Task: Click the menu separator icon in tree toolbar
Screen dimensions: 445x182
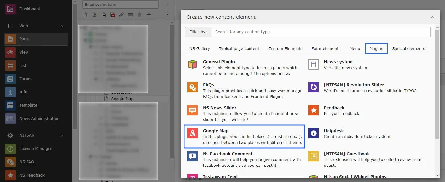Action: click(x=149, y=15)
